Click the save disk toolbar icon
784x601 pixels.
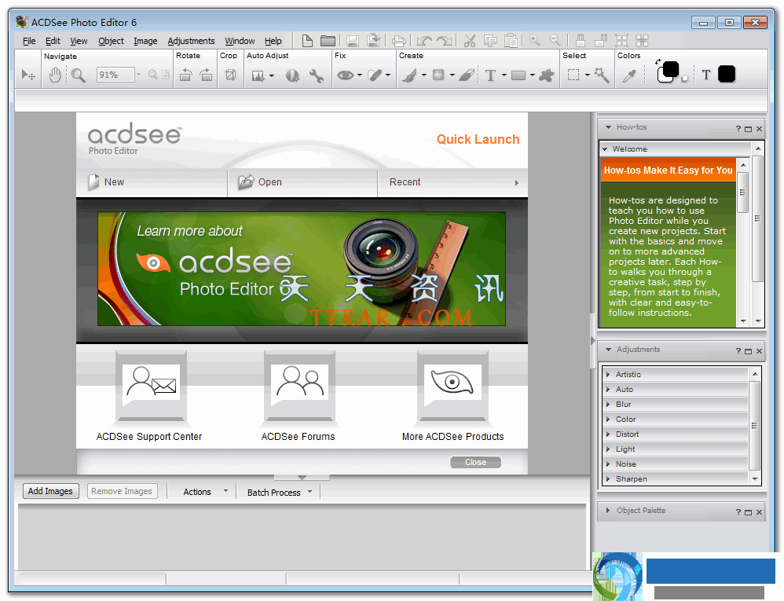pyautogui.click(x=352, y=41)
